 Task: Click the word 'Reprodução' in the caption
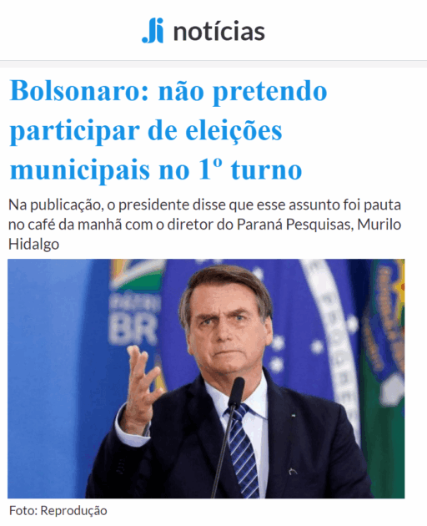(x=73, y=511)
